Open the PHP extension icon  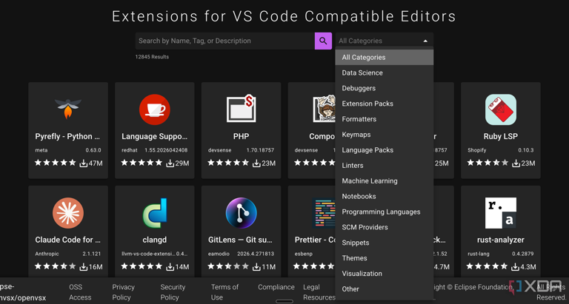click(242, 109)
